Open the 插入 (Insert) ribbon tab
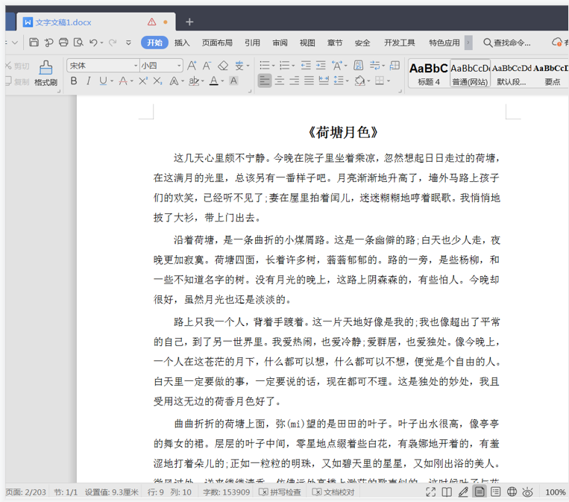This screenshot has width=569, height=502. click(x=182, y=43)
